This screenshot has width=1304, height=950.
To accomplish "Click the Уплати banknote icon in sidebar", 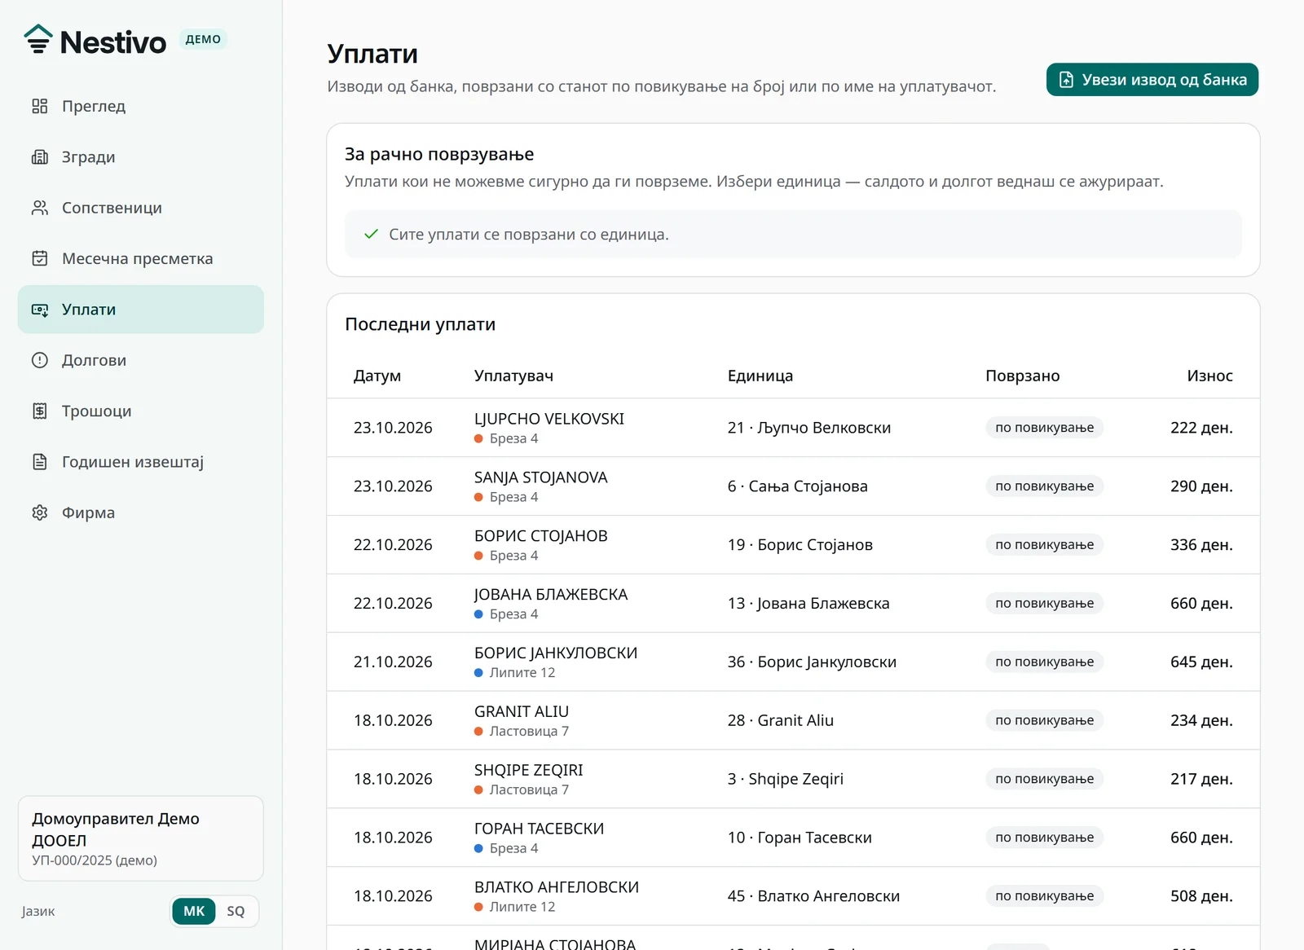I will click(40, 310).
